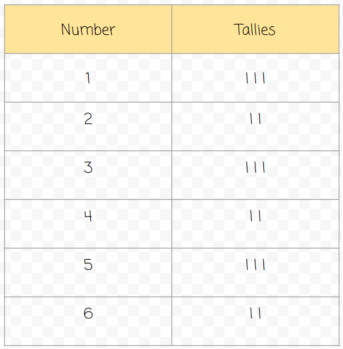
Task: Select the cell containing number 5
Action: coord(88,273)
